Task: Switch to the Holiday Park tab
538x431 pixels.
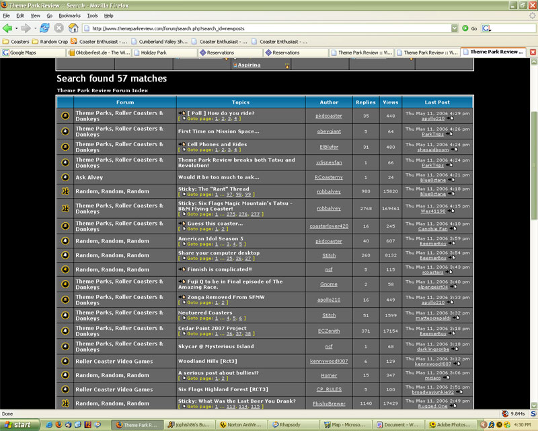Action: click(165, 53)
